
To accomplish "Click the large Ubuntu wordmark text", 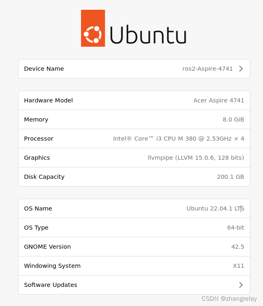I will coord(148,35).
